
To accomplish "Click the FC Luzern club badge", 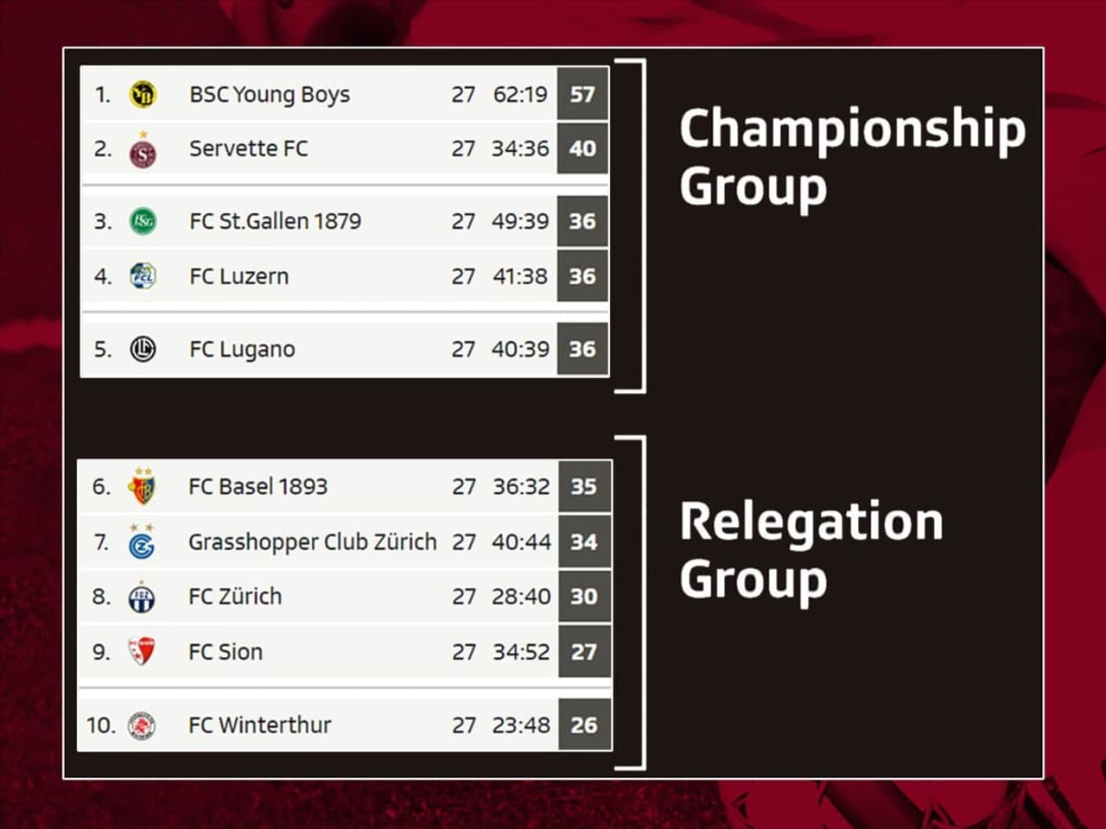I will pos(143,276).
